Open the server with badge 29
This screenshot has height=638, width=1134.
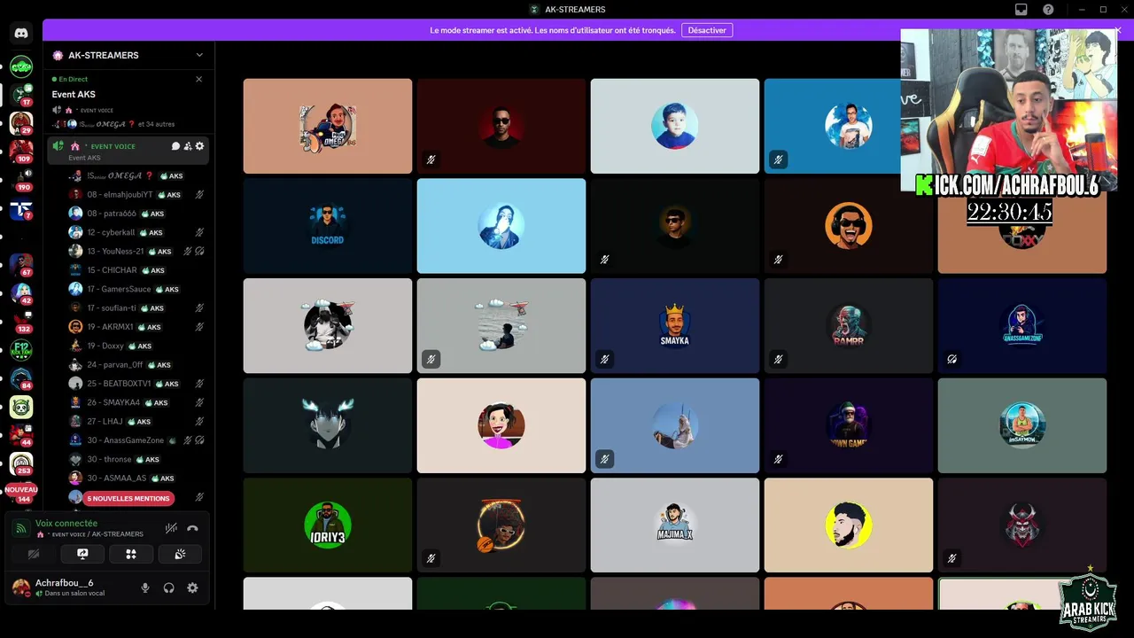pos(21,122)
